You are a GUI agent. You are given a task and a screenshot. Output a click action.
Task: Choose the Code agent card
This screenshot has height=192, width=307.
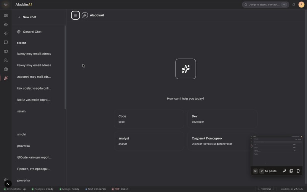(x=149, y=119)
